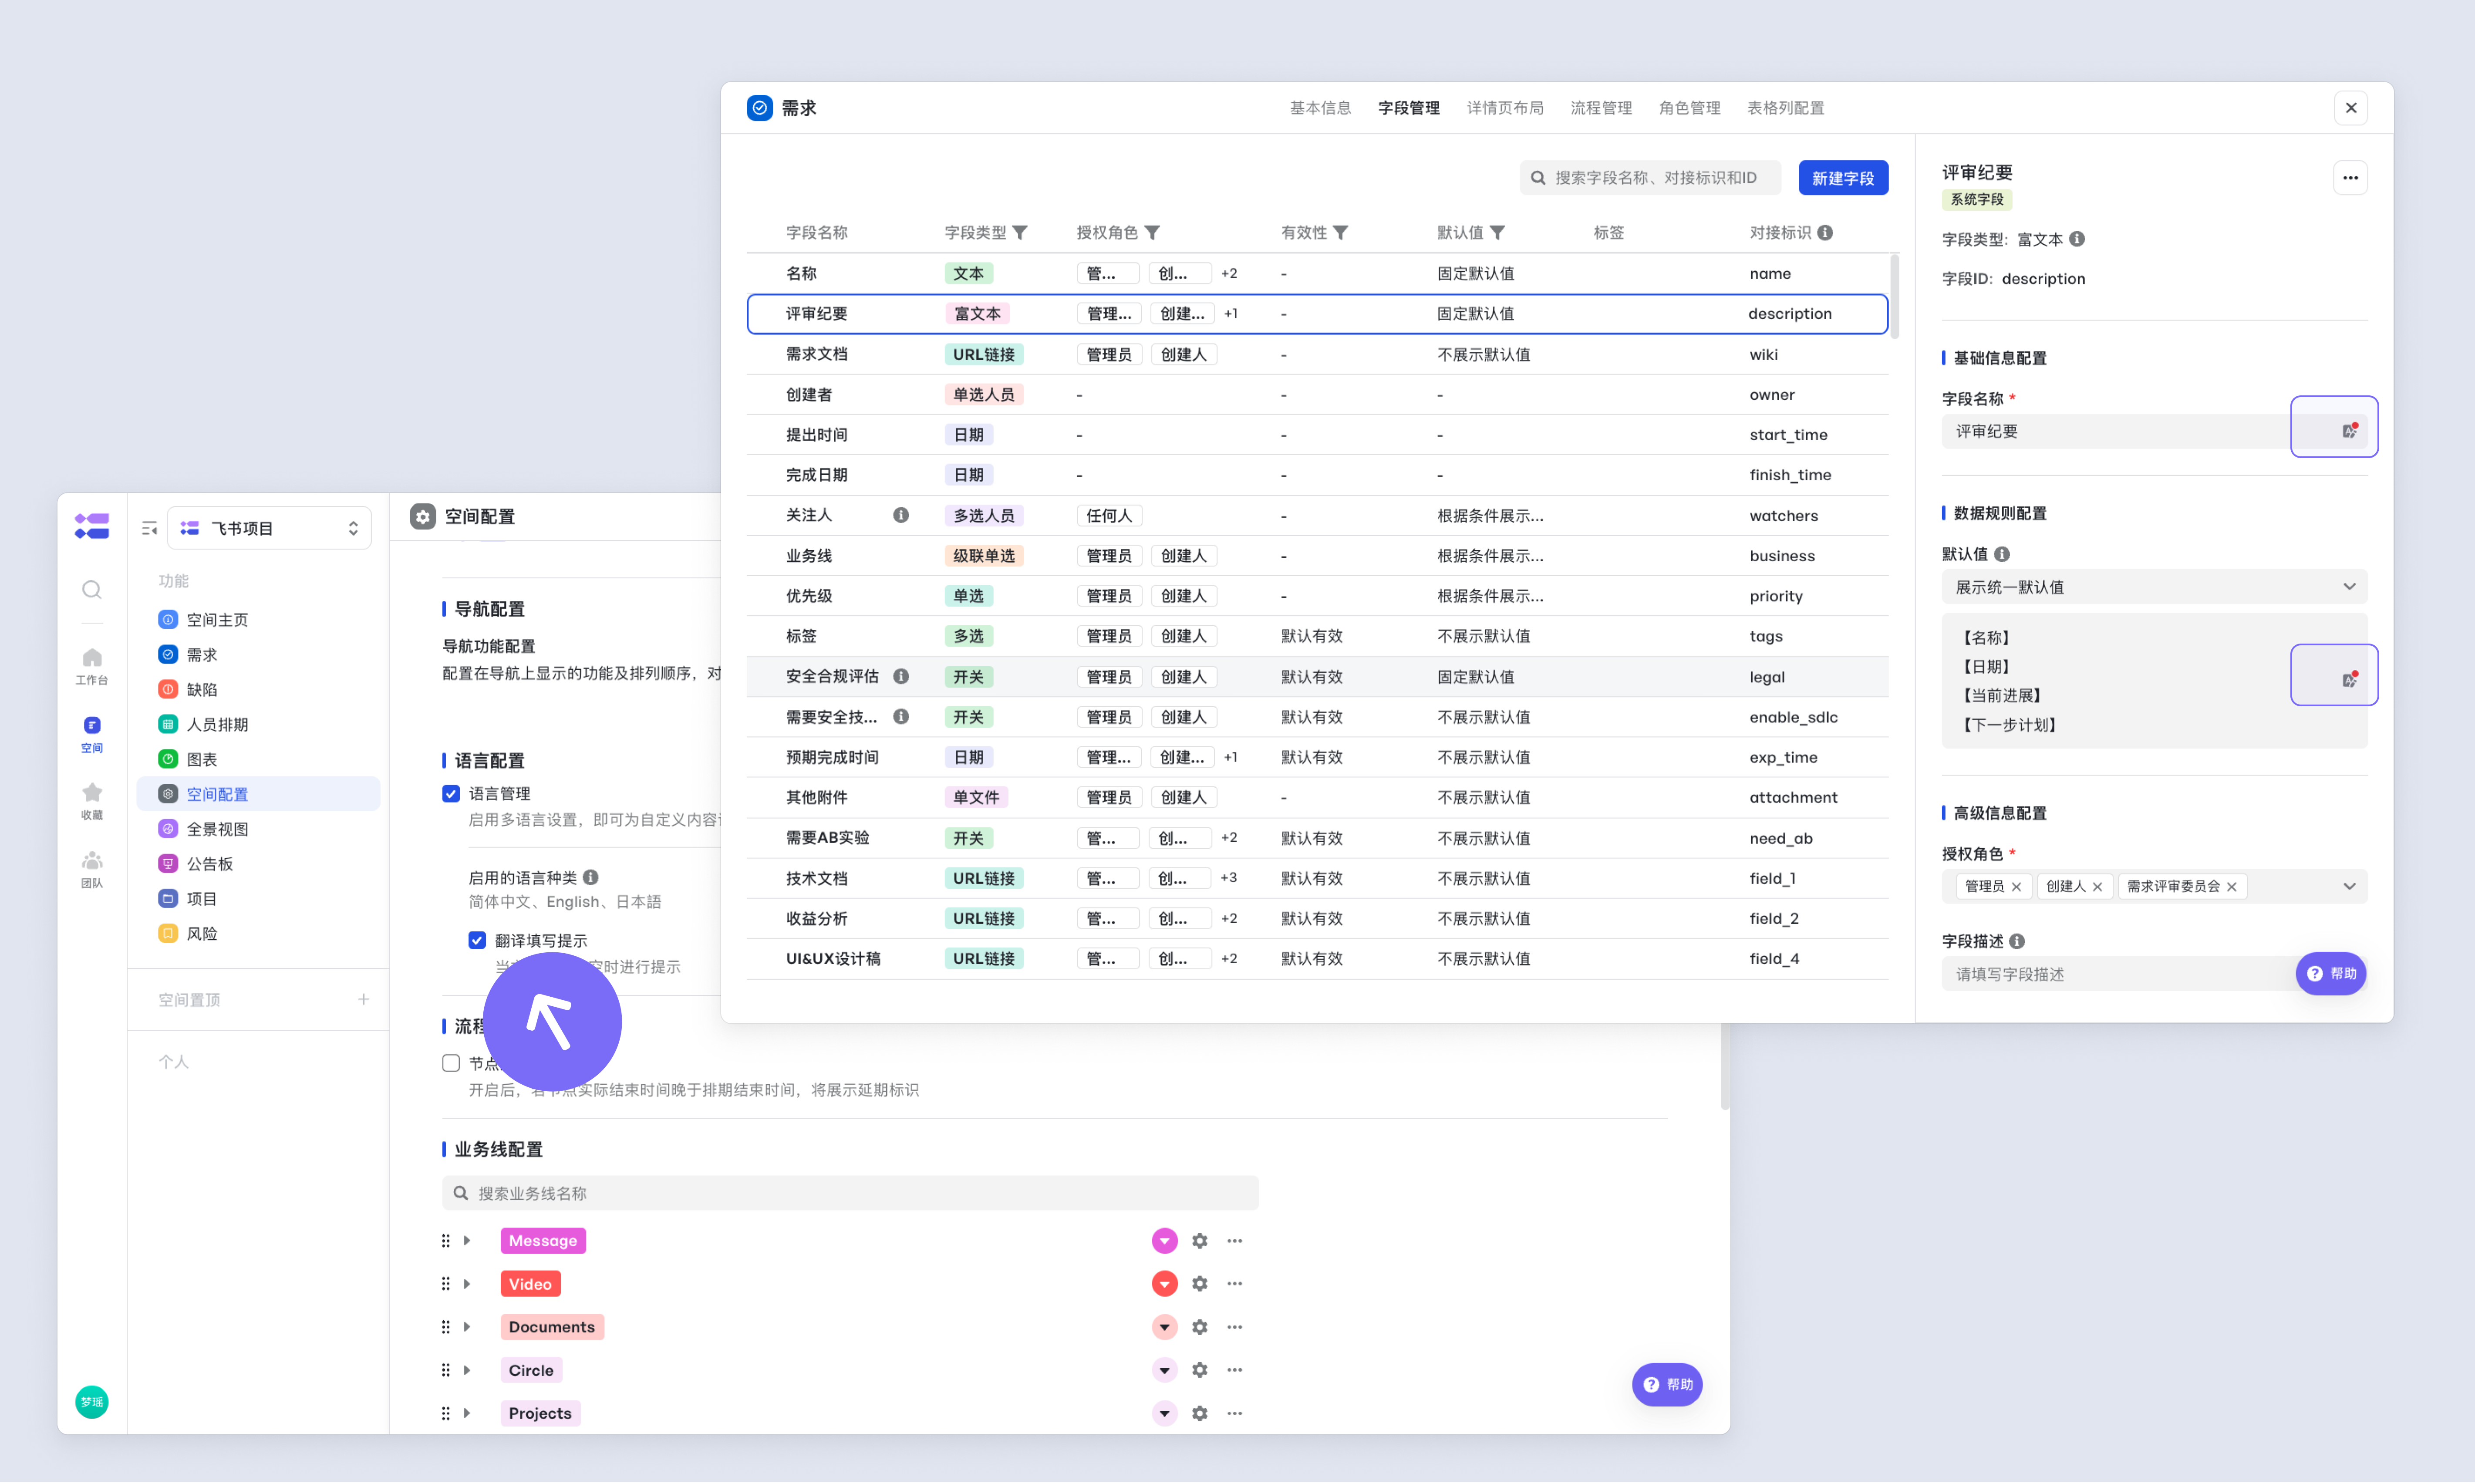This screenshot has width=2475, height=1484.
Task: Add a pinned item with 空间置顶 plus
Action: 364,999
